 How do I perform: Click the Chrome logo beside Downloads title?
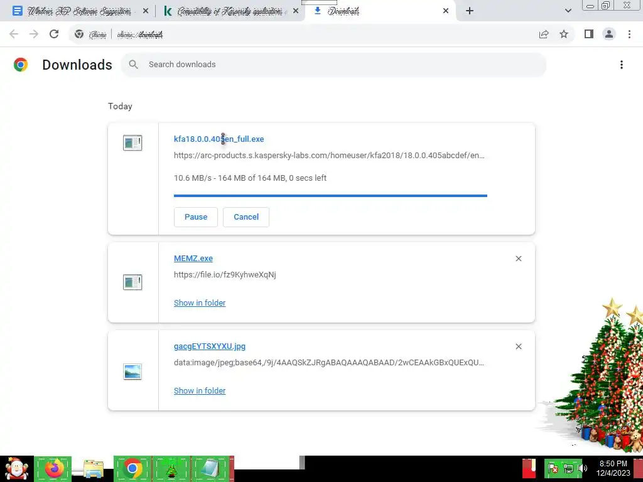coord(21,65)
